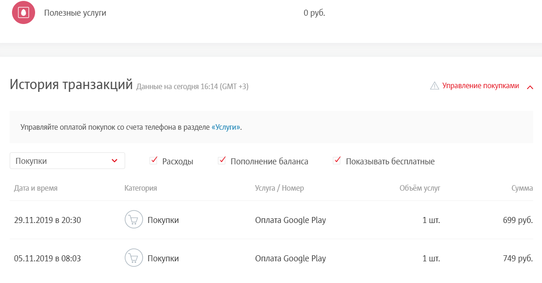Open the Покупки category dropdown
Viewport: 542px width, 283px height.
(x=67, y=160)
